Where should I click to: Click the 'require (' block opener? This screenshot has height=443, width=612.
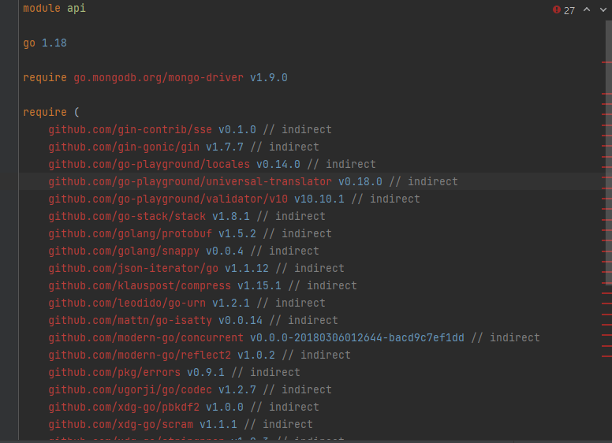click(51, 112)
